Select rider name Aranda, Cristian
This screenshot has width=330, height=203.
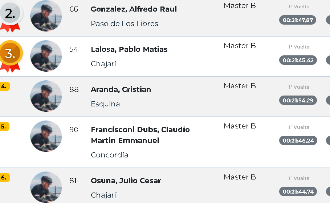(121, 89)
